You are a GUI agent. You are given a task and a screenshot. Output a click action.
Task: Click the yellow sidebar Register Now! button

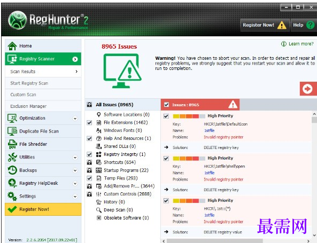point(43,209)
